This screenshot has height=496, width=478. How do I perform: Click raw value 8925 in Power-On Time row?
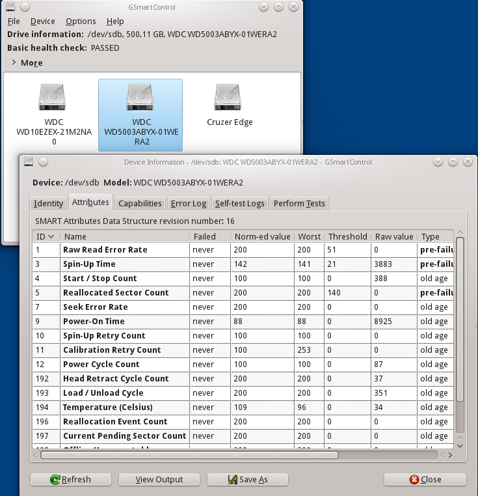coord(383,322)
